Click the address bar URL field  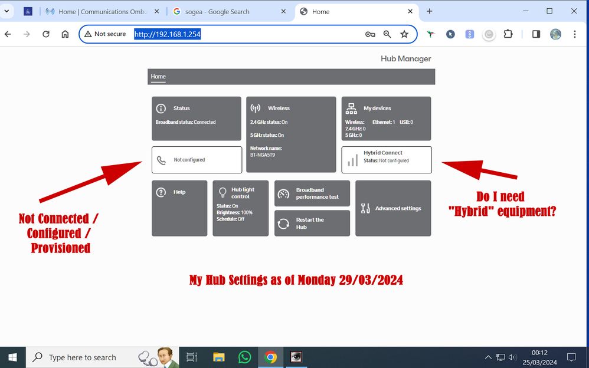[248, 34]
